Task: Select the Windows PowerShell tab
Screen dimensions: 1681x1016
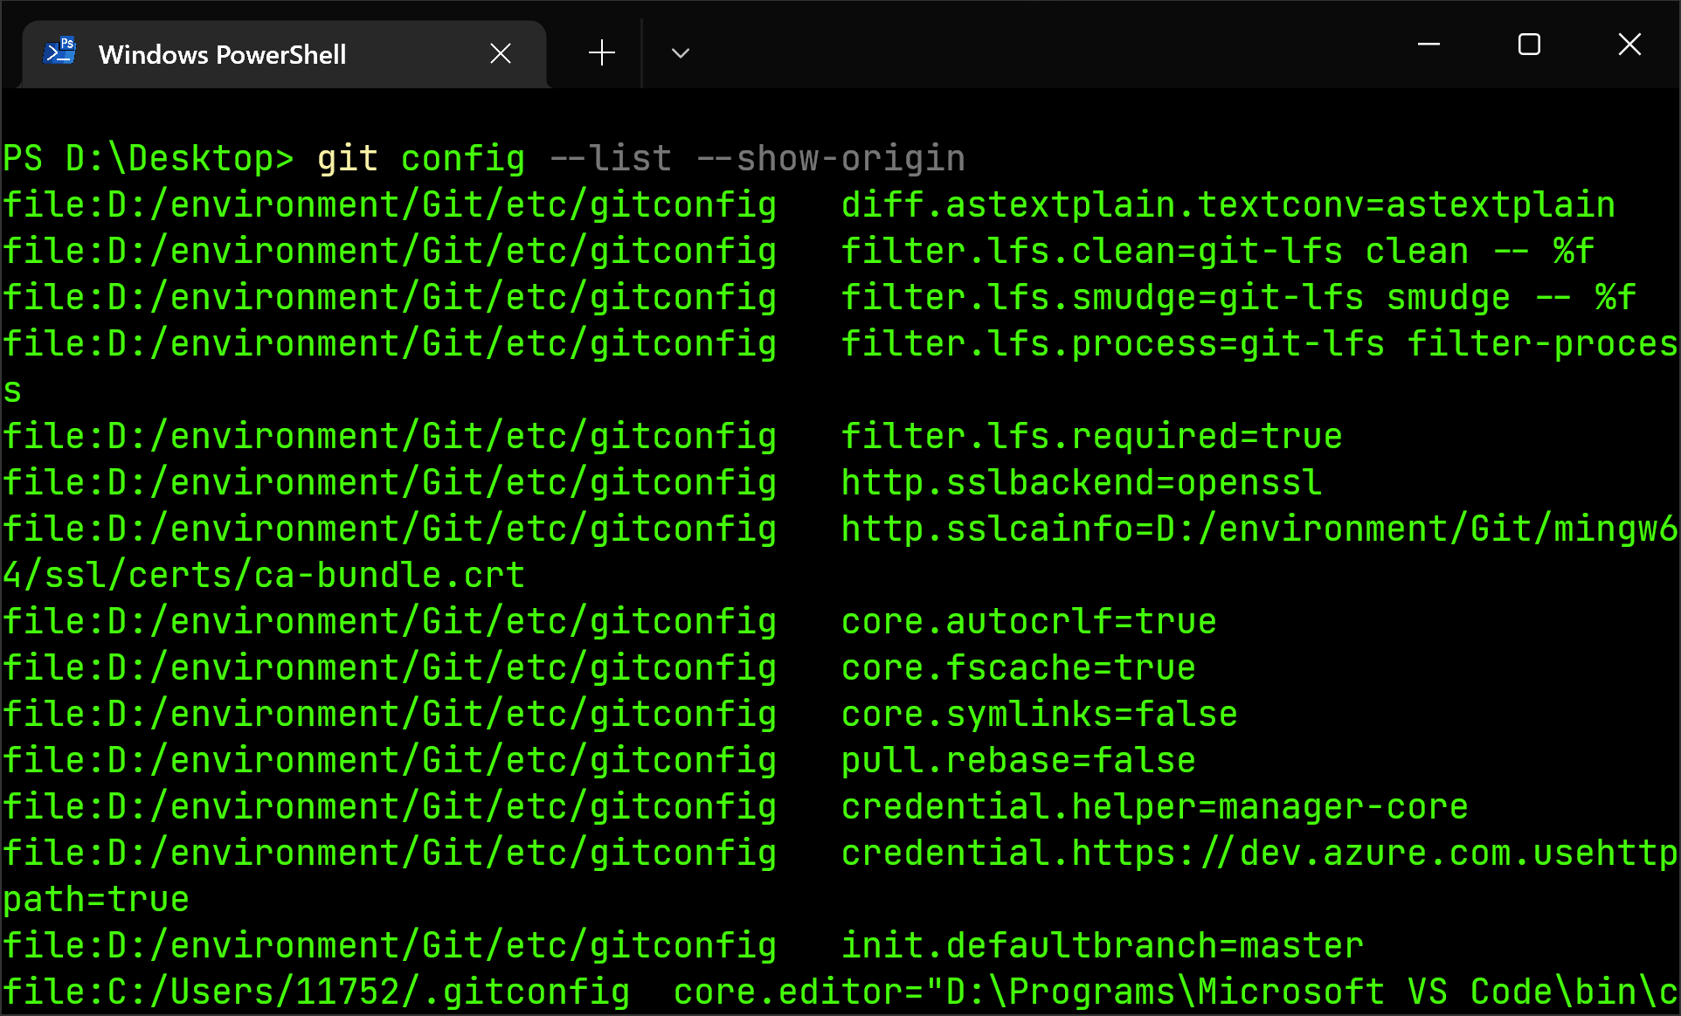Action: [222, 54]
